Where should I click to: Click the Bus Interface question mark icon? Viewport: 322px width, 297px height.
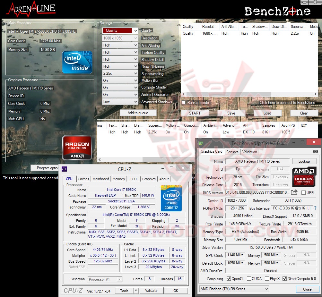tap(315, 208)
